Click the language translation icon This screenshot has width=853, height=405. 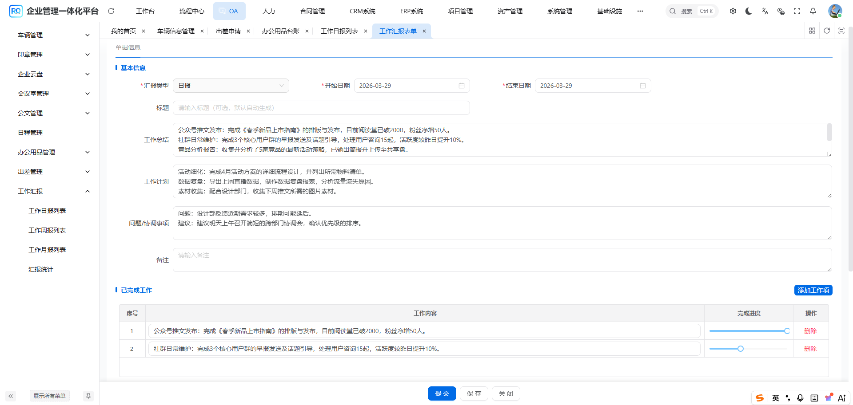tap(765, 11)
